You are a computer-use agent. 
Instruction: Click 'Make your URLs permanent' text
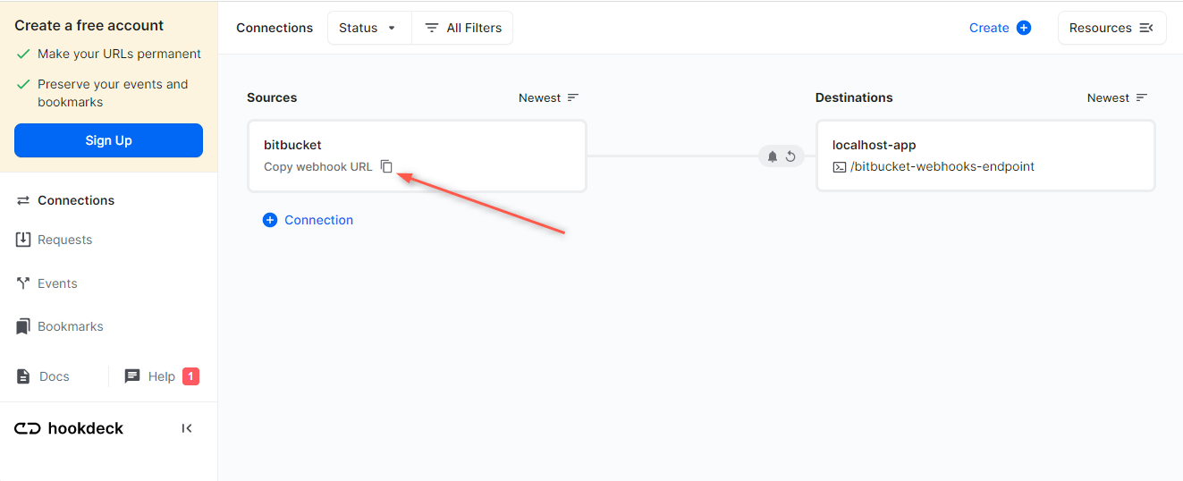119,54
